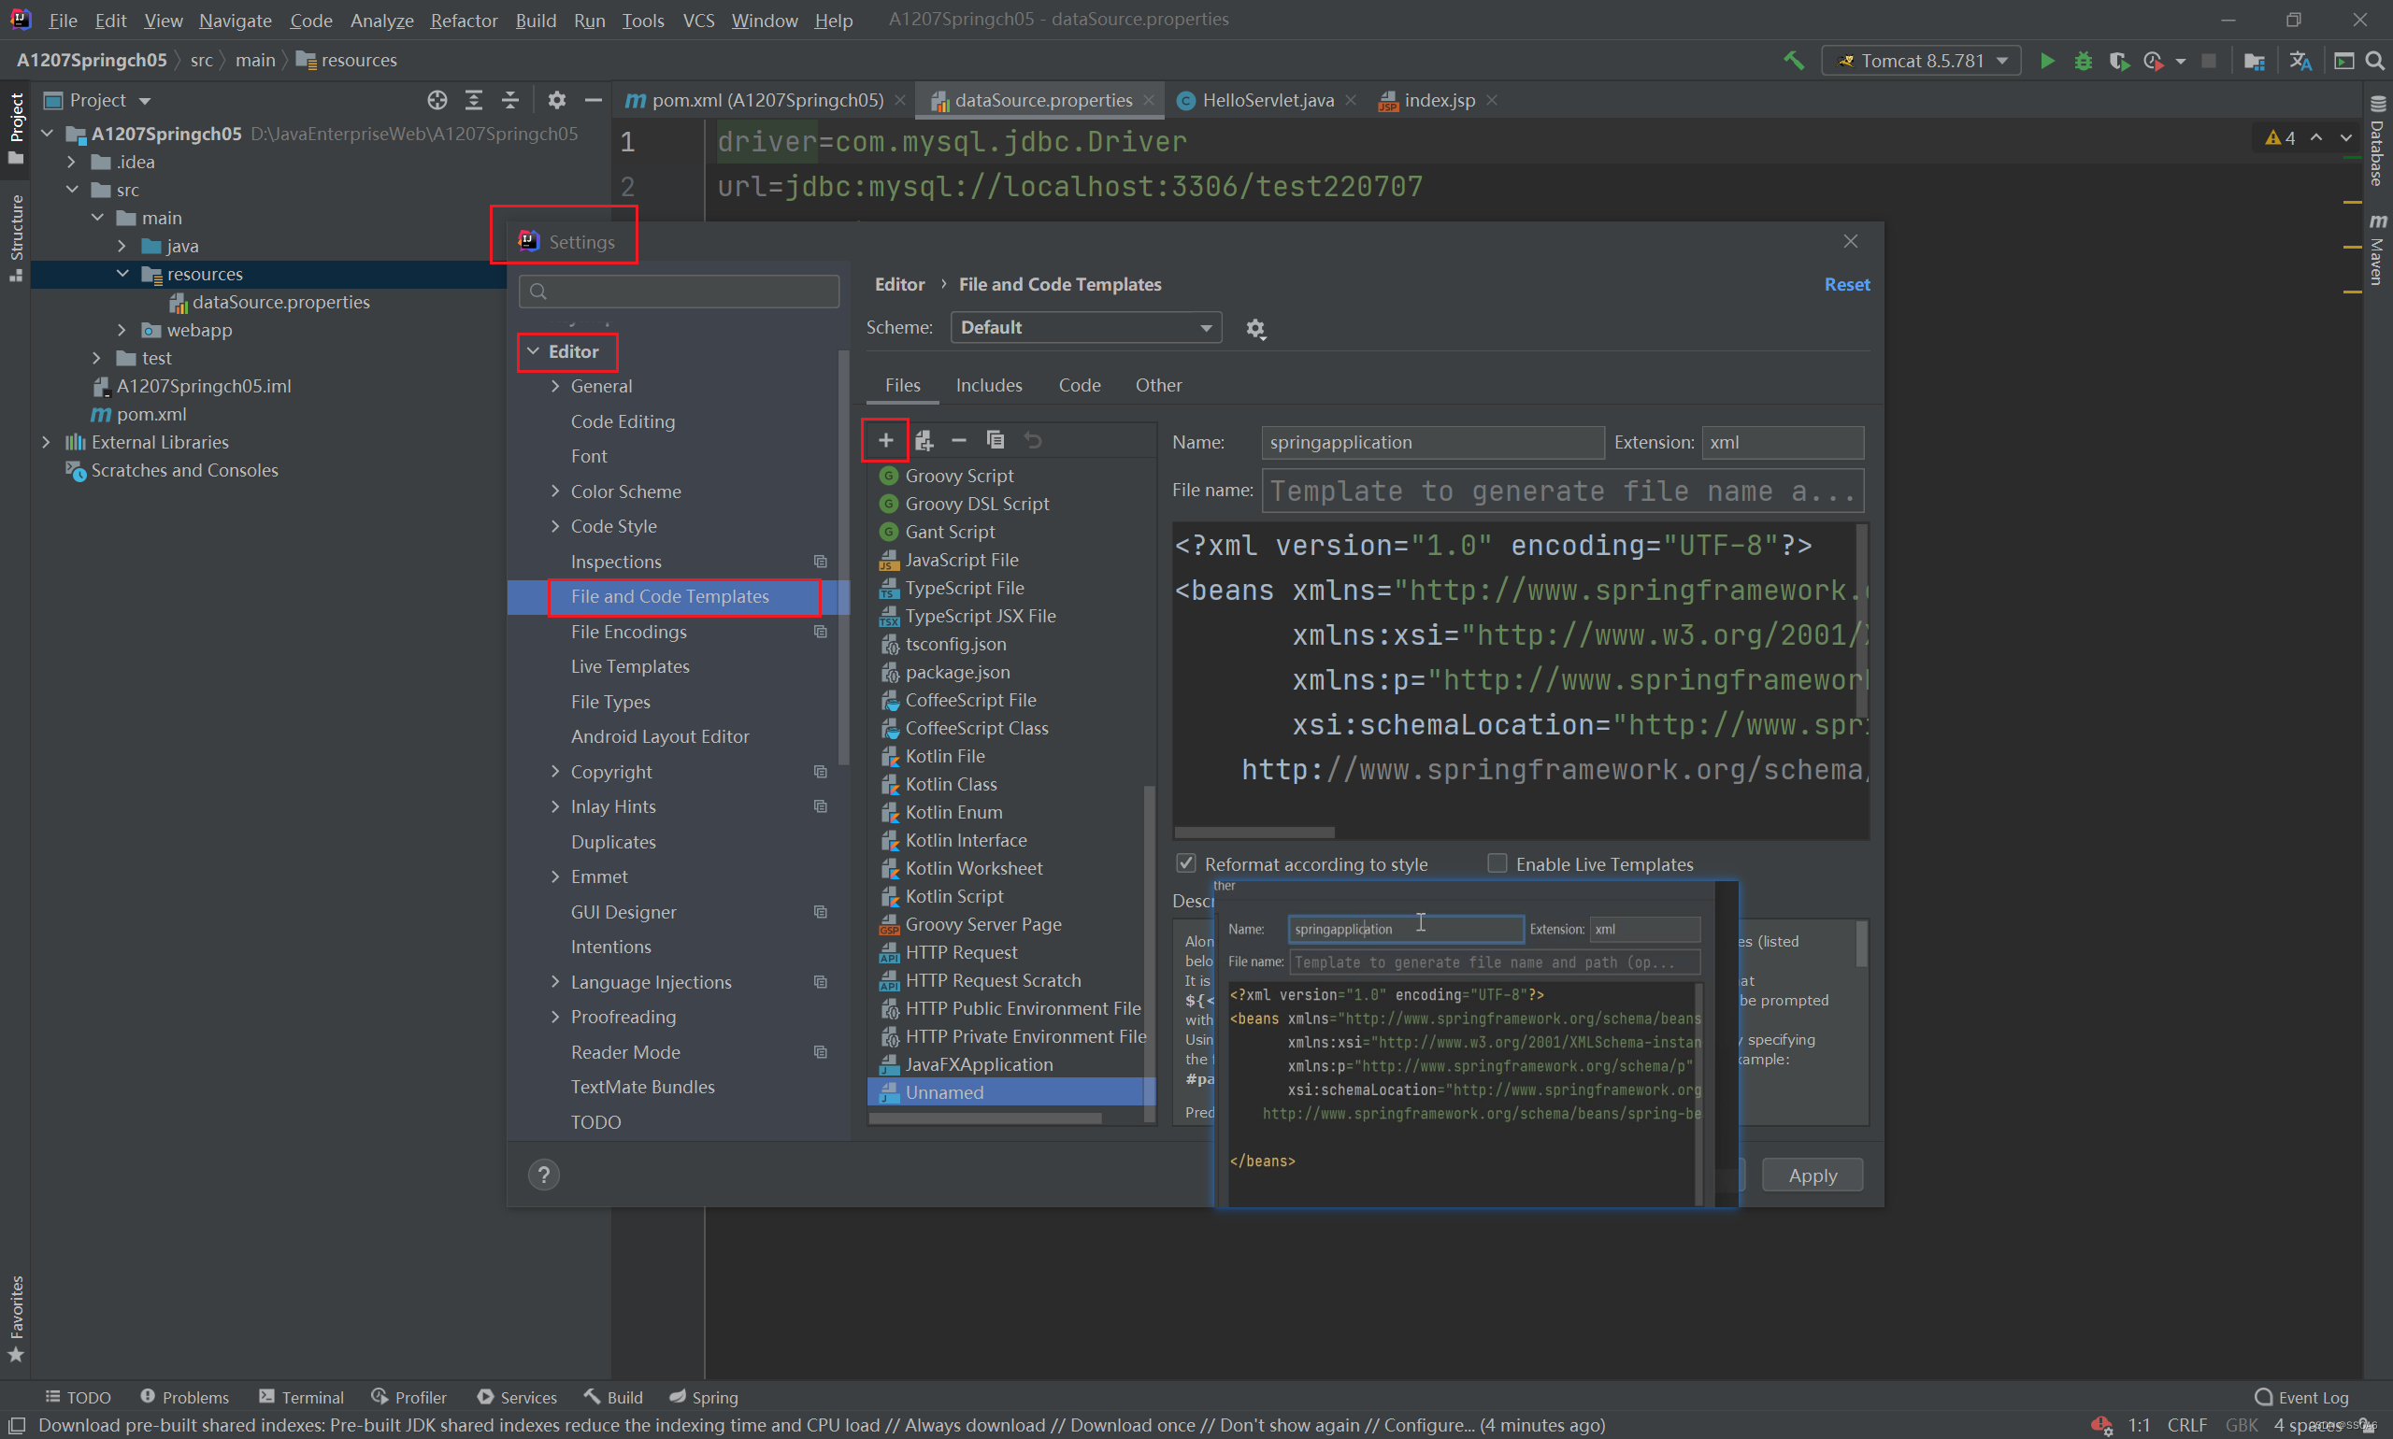The height and width of the screenshot is (1439, 2393).
Task: Open the Refactor menu
Action: 464,20
